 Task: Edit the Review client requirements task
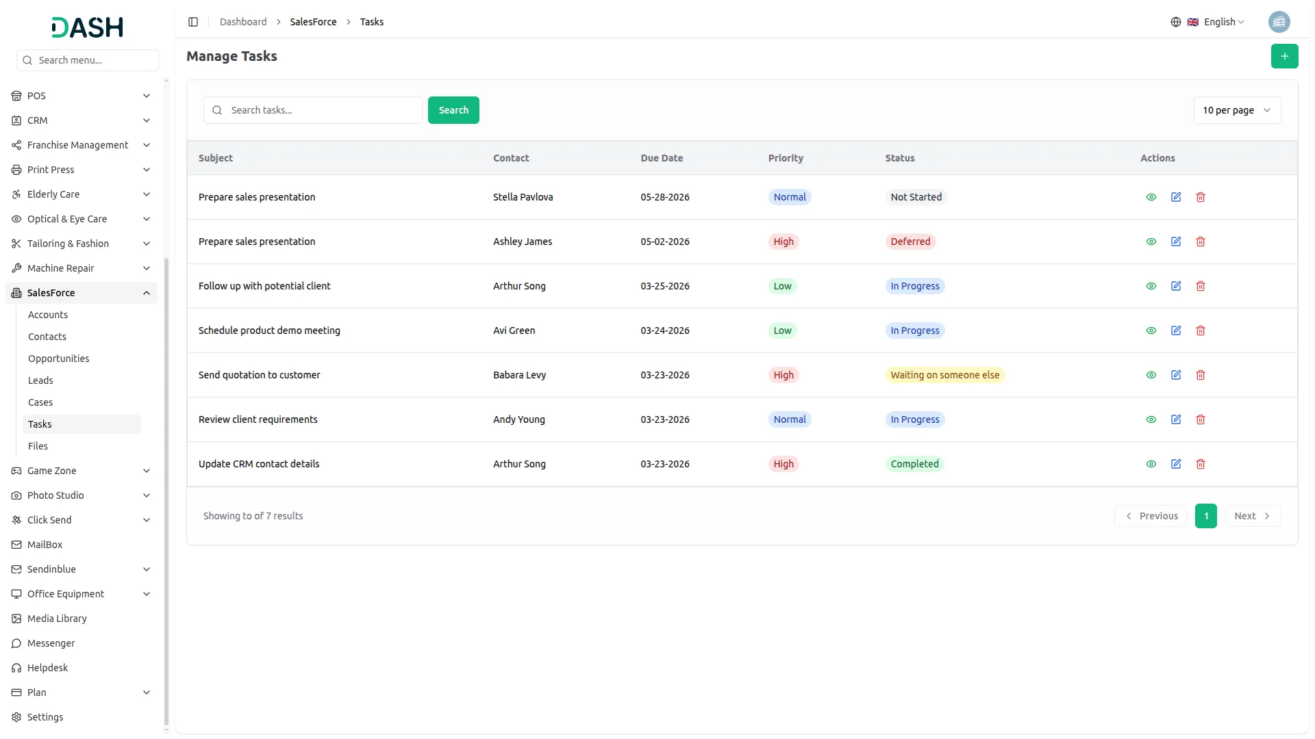tap(1176, 419)
